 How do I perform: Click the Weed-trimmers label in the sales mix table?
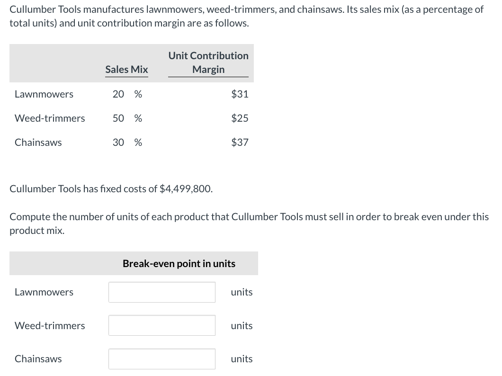pos(50,118)
